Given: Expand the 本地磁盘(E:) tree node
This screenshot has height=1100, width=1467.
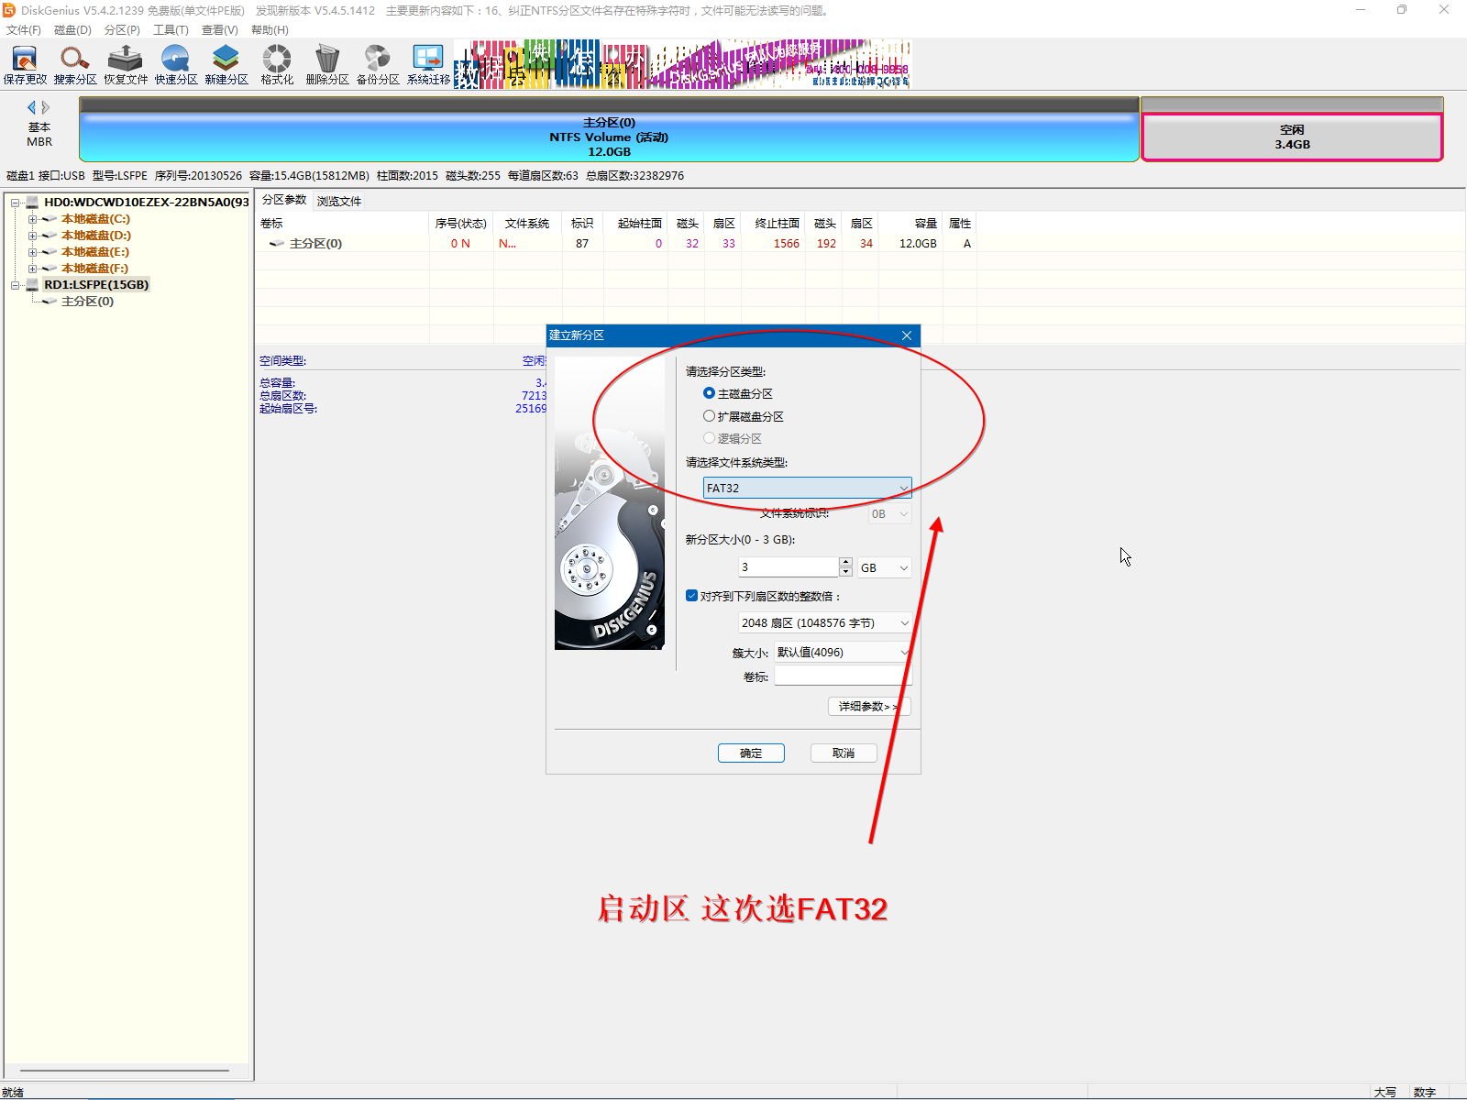Looking at the screenshot, I should [32, 252].
